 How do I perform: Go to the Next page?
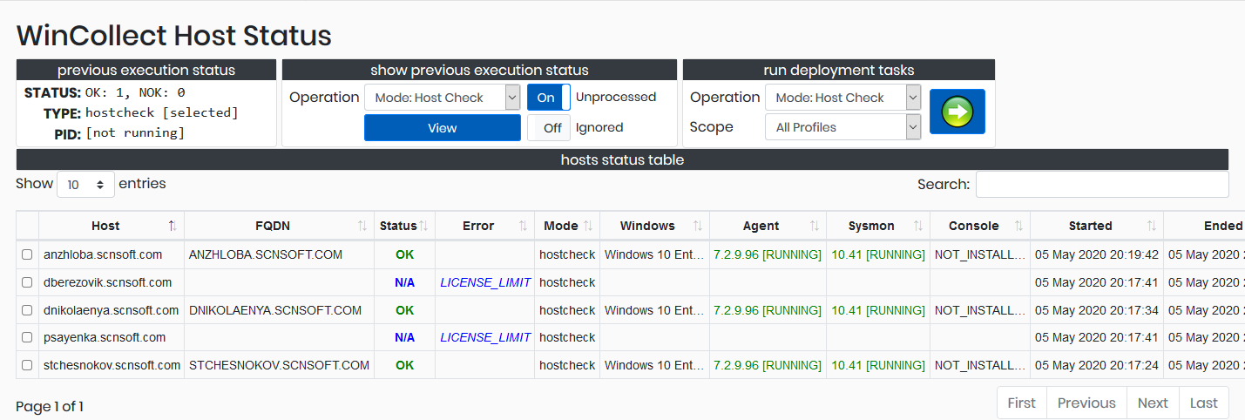point(1152,403)
